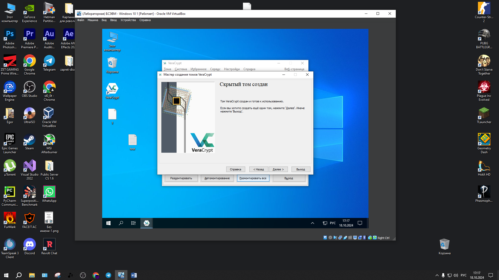Screen dimensions: 499x280
Task: Open the guest Windows Start menu
Action: pos(108,223)
